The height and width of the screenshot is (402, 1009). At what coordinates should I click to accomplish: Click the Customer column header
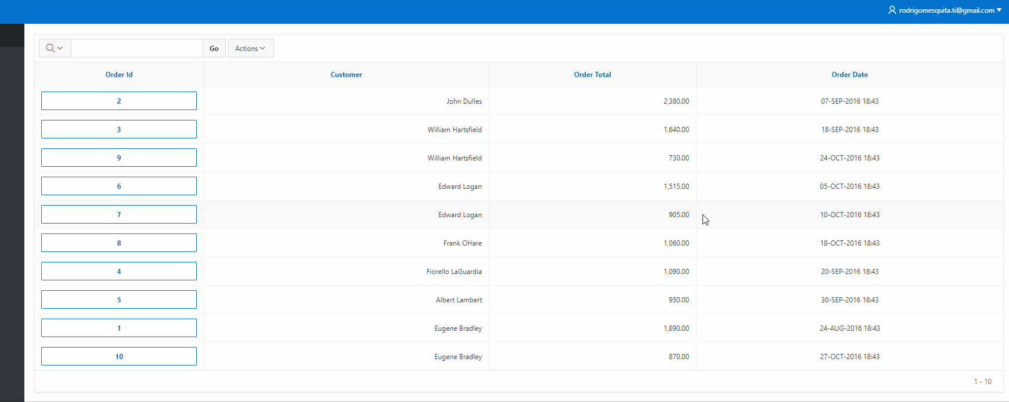tap(346, 75)
